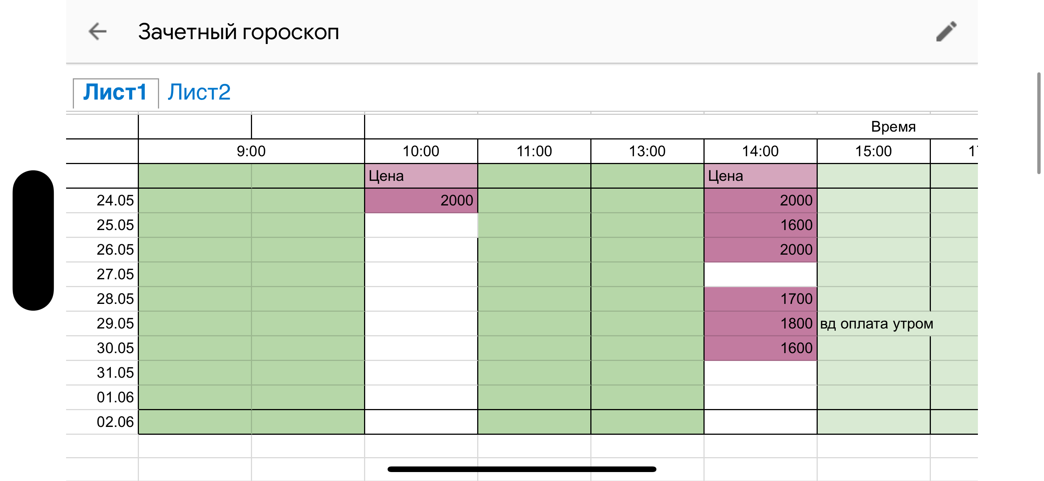The width and height of the screenshot is (1044, 481).
Task: Select the Лист1 sheet tab
Action: (x=115, y=92)
